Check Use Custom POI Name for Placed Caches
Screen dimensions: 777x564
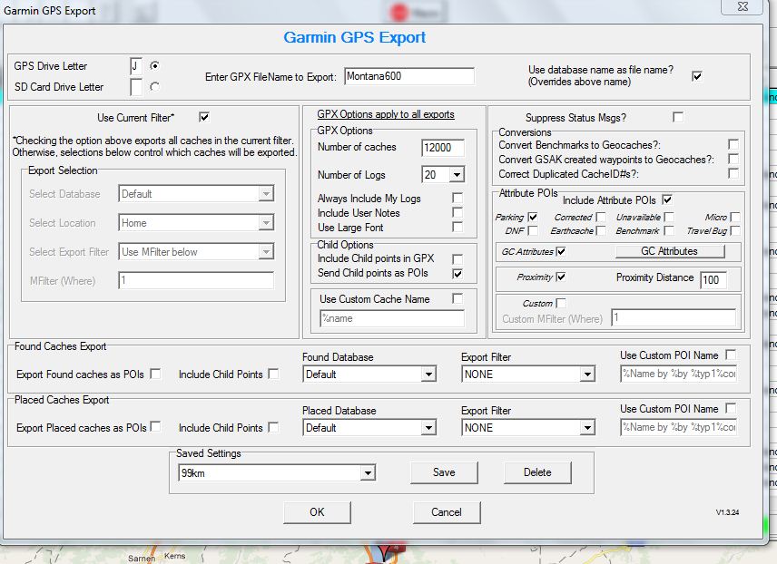tap(731, 408)
